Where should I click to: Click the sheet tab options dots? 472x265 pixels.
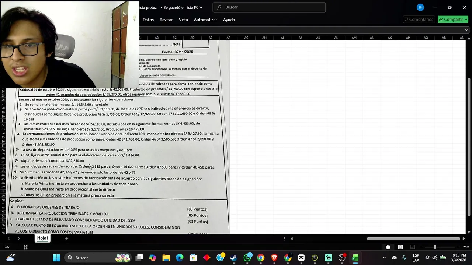(284, 239)
